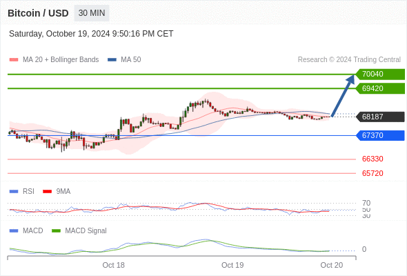407x276 pixels.
Task: Click the blue 67370 pivot label
Action: coord(380,135)
